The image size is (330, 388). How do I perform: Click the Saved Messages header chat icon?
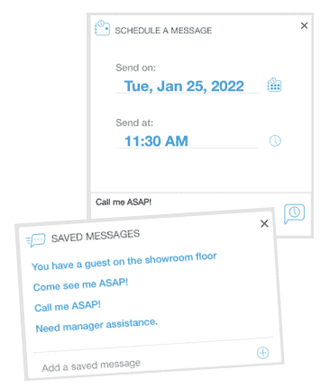coord(35,240)
